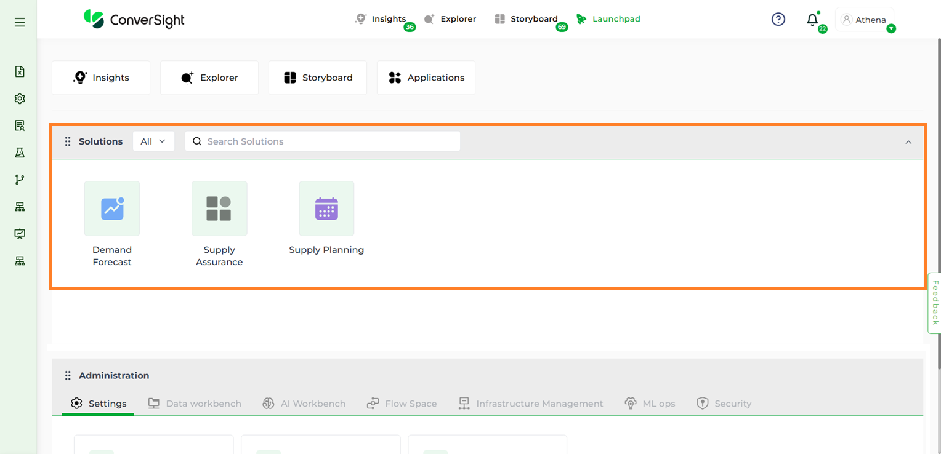
Task: Open the Athena user account dropdown
Action: (865, 20)
